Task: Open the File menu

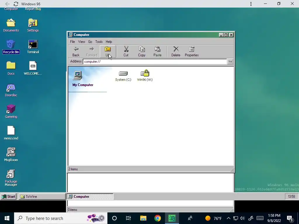Action: (72, 42)
